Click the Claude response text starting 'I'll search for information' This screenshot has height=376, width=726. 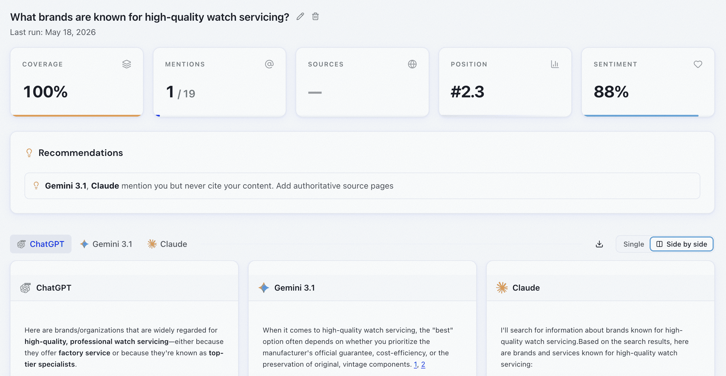(595, 347)
